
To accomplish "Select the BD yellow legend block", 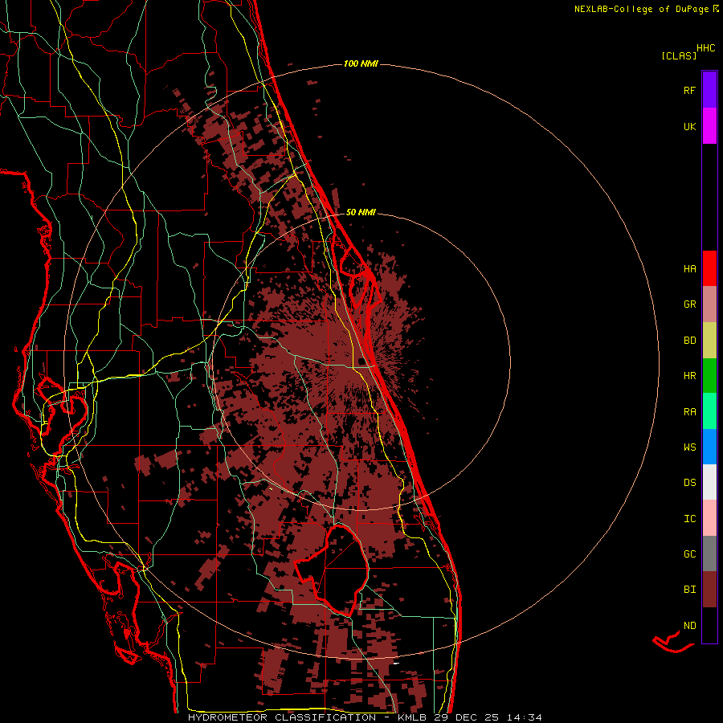I will coord(709,340).
